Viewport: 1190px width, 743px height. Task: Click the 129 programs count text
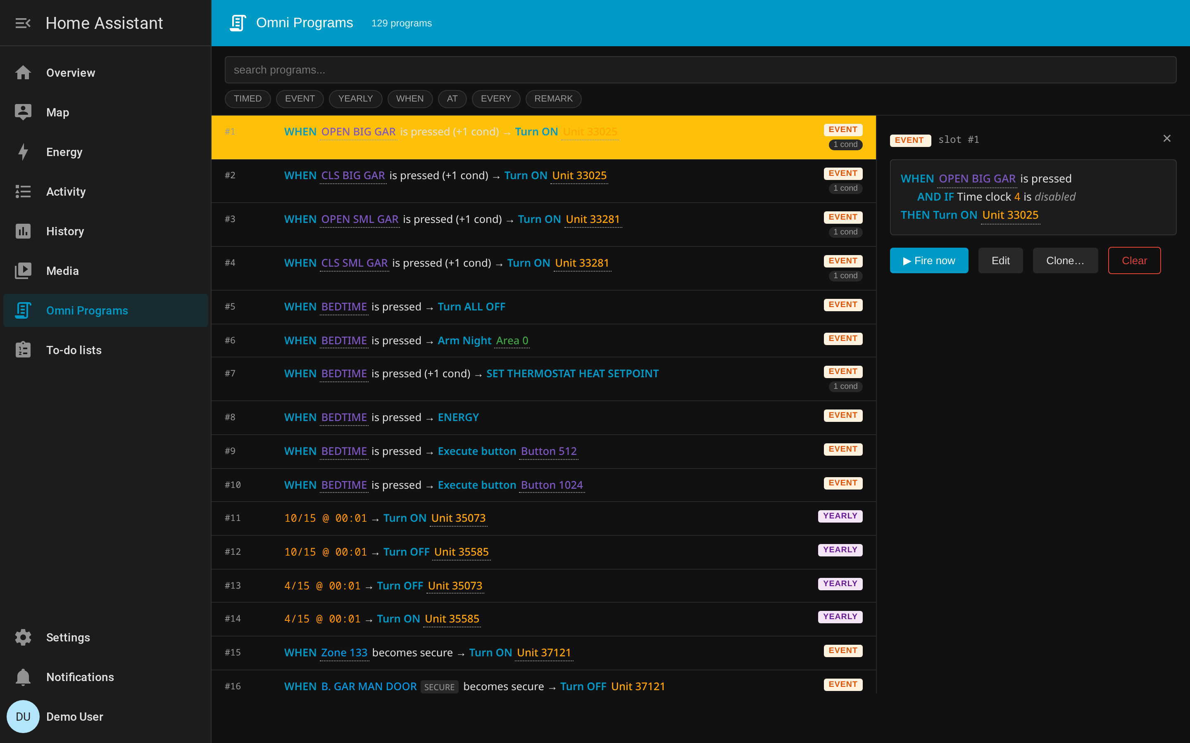tap(401, 23)
